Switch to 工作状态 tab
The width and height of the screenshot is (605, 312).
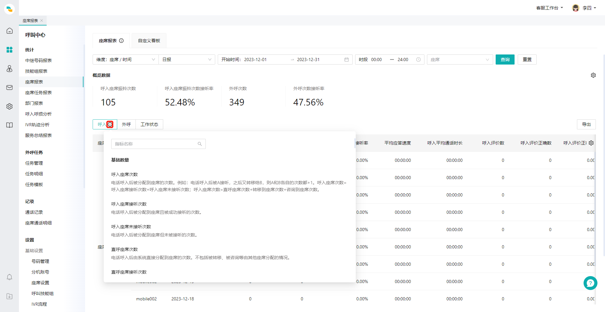pos(149,124)
